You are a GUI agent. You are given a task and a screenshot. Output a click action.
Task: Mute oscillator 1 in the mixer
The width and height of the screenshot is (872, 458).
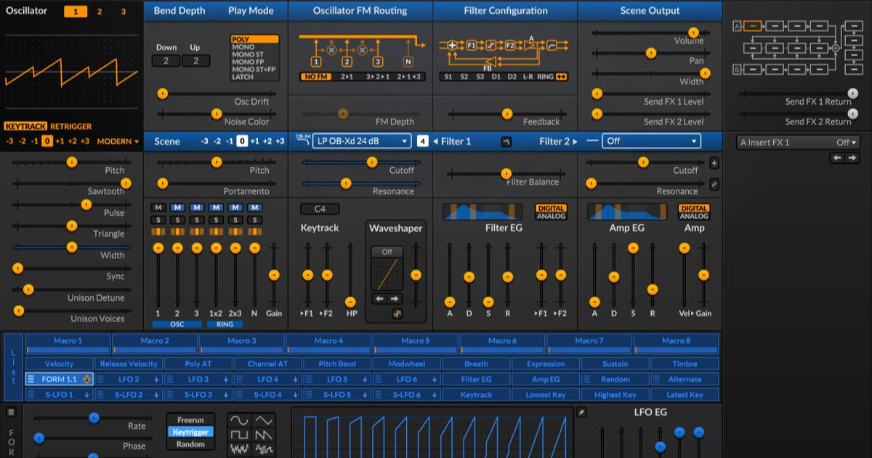pyautogui.click(x=158, y=208)
